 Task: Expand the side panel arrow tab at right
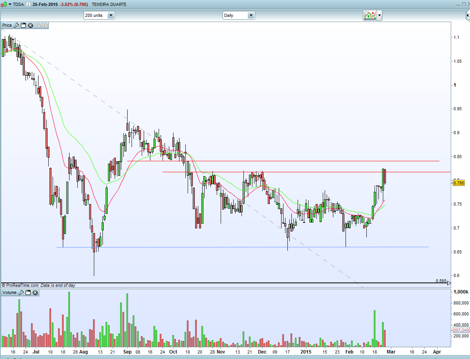tap(468, 15)
